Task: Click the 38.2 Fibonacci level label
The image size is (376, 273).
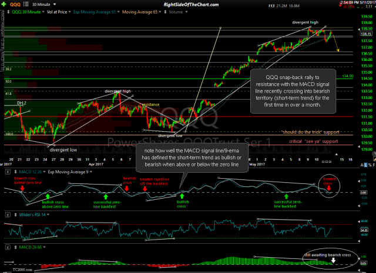Action: (8, 69)
